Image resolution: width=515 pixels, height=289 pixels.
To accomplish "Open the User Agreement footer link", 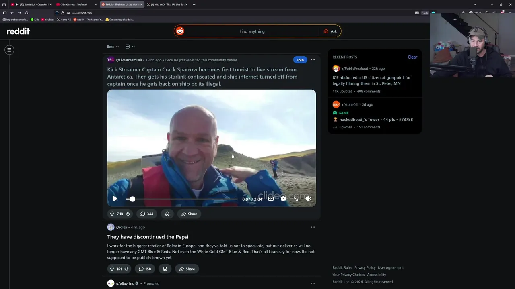I will point(391,268).
